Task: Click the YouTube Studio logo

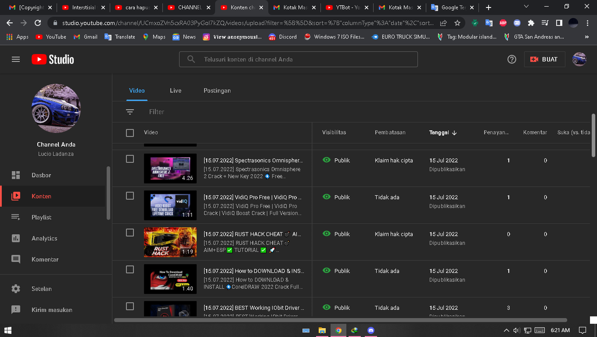Action: tap(53, 59)
